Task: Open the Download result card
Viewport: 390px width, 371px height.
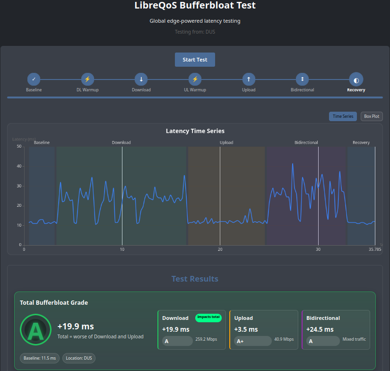Action: click(192, 330)
